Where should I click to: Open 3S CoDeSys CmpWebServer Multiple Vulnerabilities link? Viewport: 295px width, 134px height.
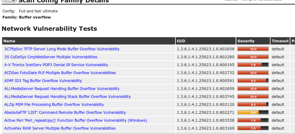pyautogui.click(x=50, y=57)
